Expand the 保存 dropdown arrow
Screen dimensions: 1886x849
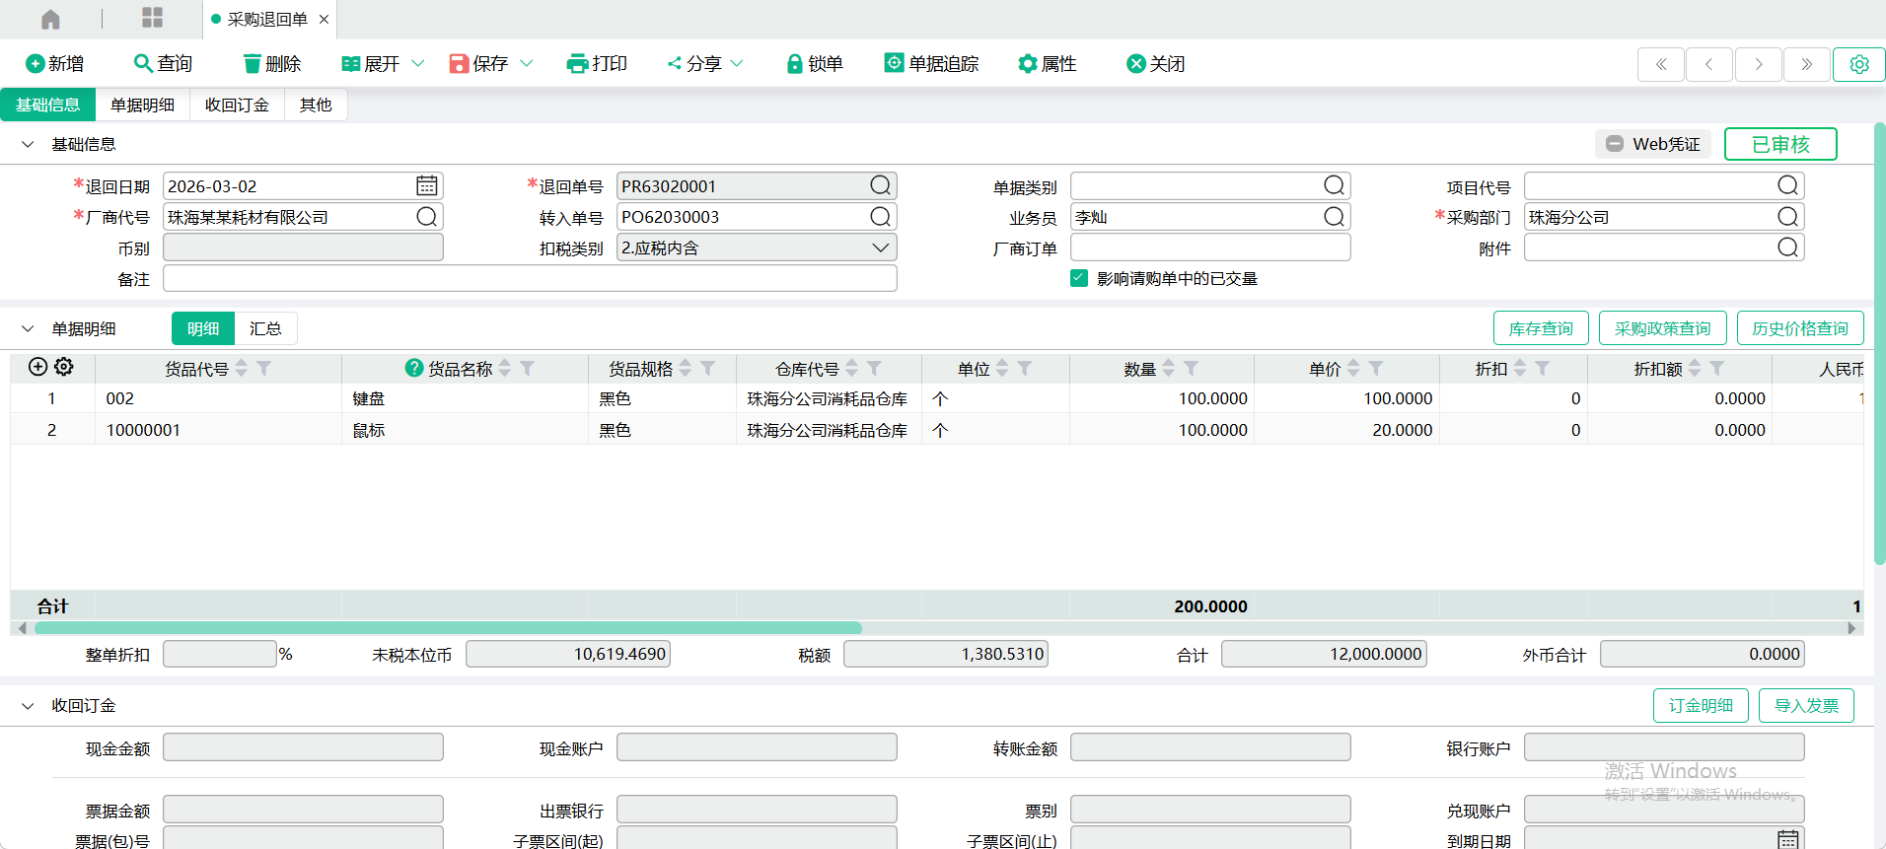(x=527, y=64)
